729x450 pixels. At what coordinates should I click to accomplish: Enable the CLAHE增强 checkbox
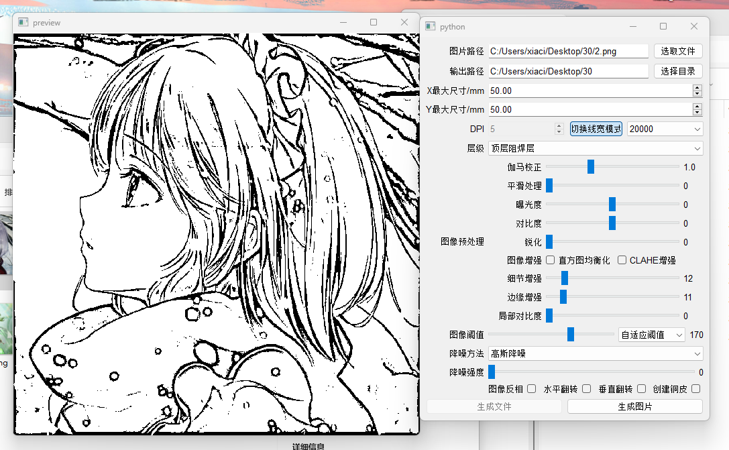tap(622, 260)
